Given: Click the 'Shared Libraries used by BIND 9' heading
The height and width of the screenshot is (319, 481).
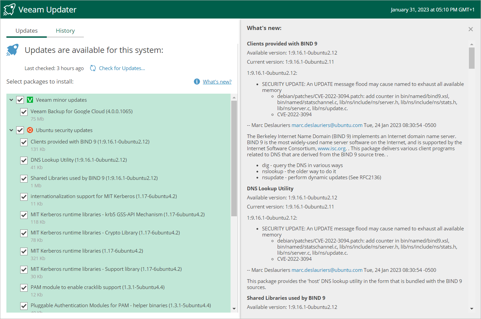Looking at the screenshot, I should point(286,298).
